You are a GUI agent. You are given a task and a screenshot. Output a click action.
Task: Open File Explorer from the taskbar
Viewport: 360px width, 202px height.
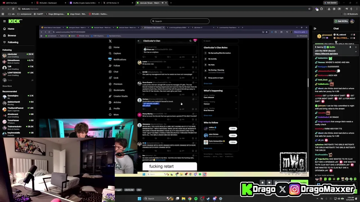pyautogui.click(x=184, y=199)
